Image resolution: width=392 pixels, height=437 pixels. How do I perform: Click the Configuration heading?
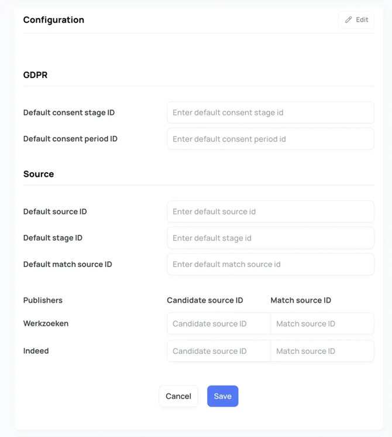tap(54, 20)
